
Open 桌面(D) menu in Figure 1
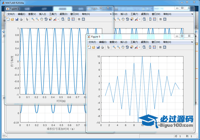pos(63,14)
